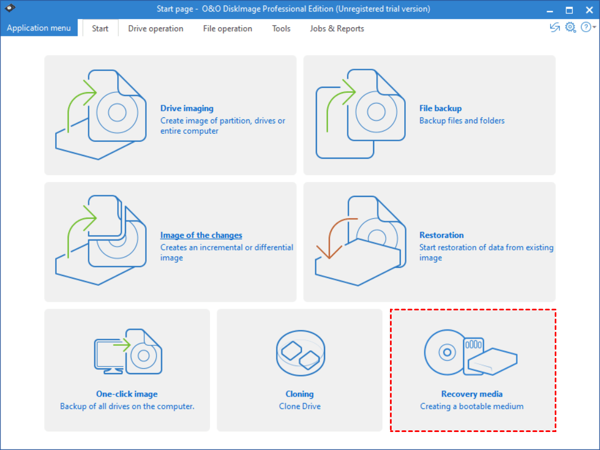Screen dimensions: 600x450
Task: Open the Recovery media link
Action: pos(472,394)
